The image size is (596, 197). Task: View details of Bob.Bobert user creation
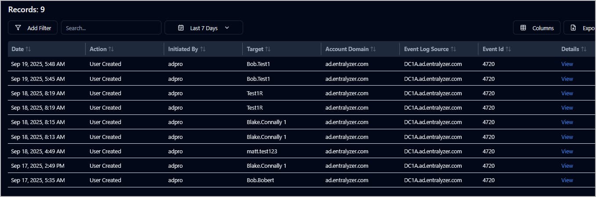[x=567, y=180]
